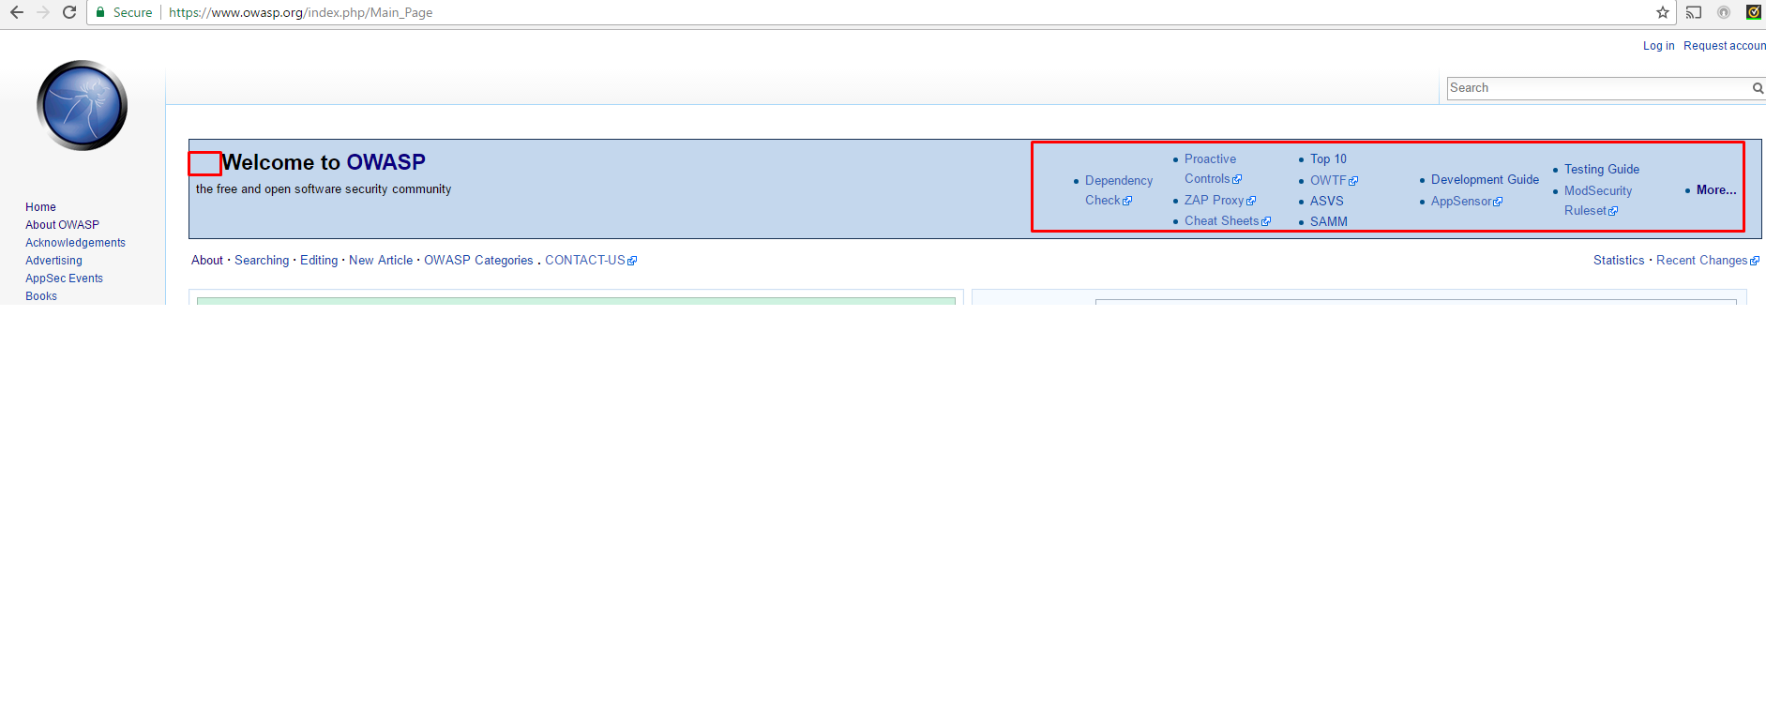The width and height of the screenshot is (1766, 723).
Task: Open the Recent Changes link
Action: [x=1707, y=261]
